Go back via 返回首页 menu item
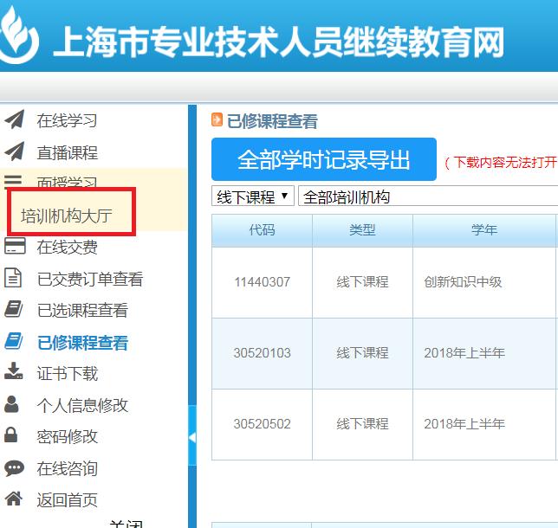The width and height of the screenshot is (558, 528). point(68,500)
